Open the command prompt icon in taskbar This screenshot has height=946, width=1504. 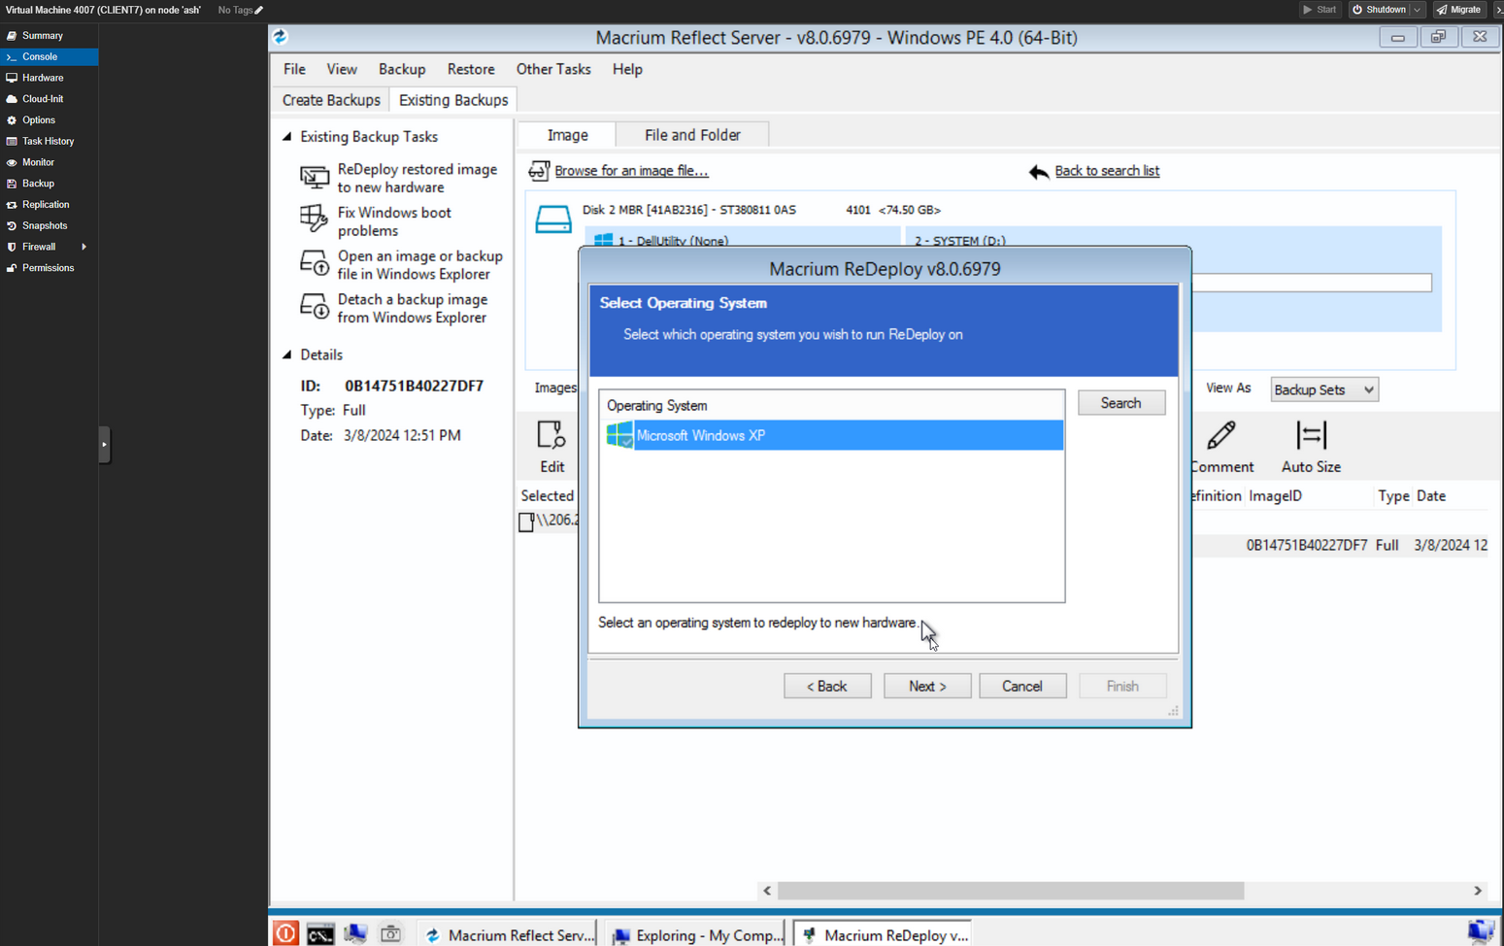click(320, 934)
